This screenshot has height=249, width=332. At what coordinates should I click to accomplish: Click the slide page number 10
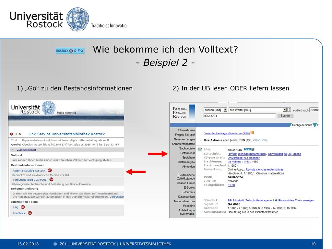314,244
